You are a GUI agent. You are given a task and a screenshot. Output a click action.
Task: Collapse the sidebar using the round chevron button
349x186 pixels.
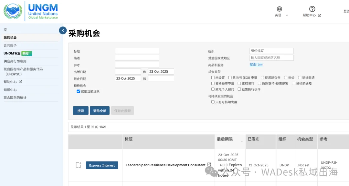click(63, 30)
